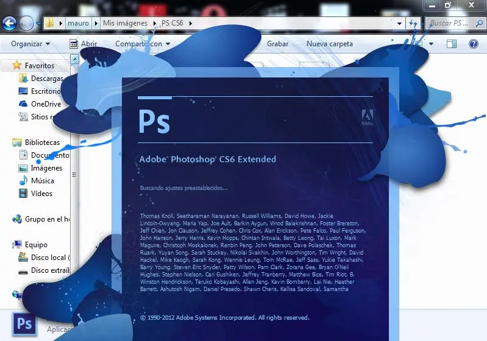Expand the arrow after 'mauro' breadcrumb
Viewport: 487px width, 341px height.
point(96,23)
